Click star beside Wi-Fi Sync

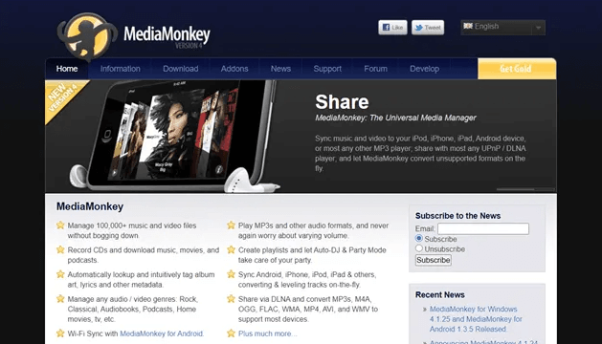(x=60, y=333)
